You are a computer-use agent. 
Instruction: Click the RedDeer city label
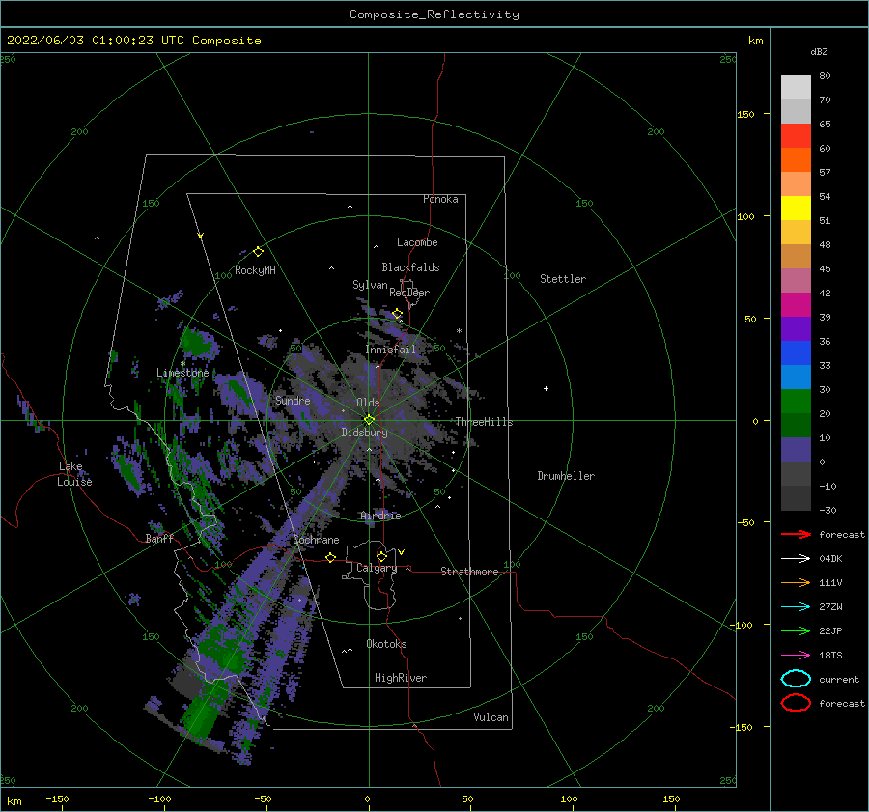pyautogui.click(x=409, y=293)
